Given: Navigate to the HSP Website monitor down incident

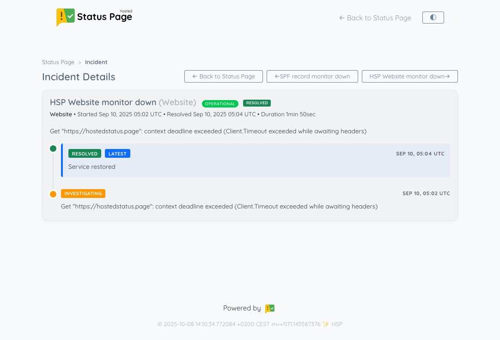Looking at the screenshot, I should pyautogui.click(x=409, y=76).
